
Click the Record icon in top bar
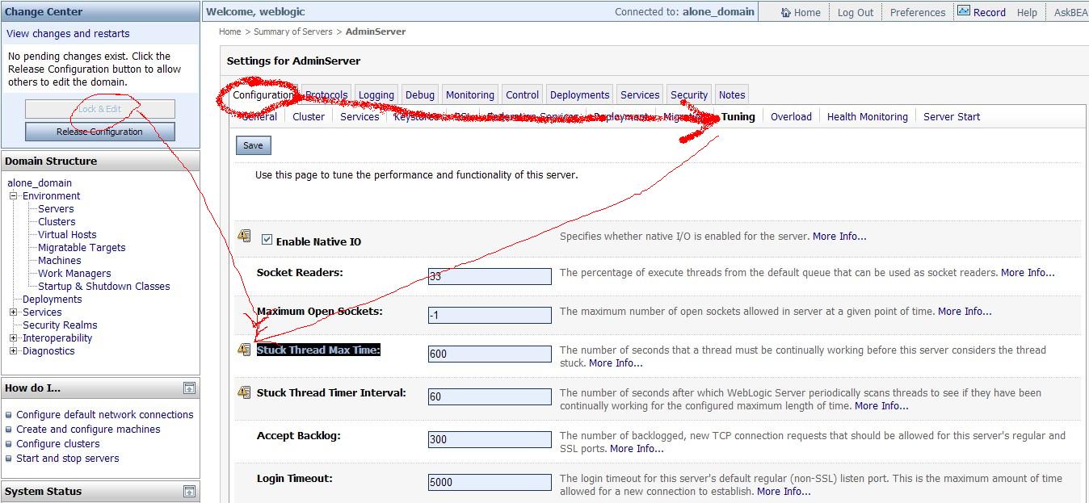tap(964, 11)
